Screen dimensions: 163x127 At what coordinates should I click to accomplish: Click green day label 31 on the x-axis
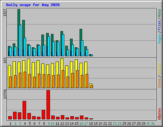pyautogui.click(x=153, y=124)
